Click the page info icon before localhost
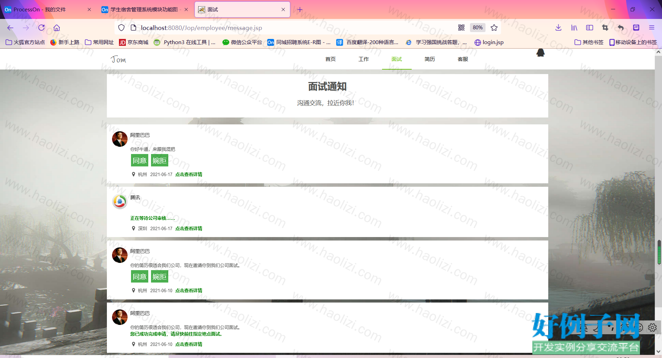 click(x=133, y=28)
